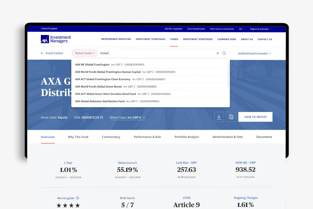Viewport: 313px width, 209px height.
Task: Expand the Regional websites dropdown
Action: click(261, 29)
